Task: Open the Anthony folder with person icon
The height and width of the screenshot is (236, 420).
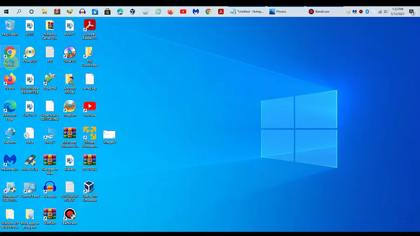Action: [69, 84]
